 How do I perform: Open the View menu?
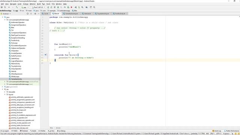7,4
